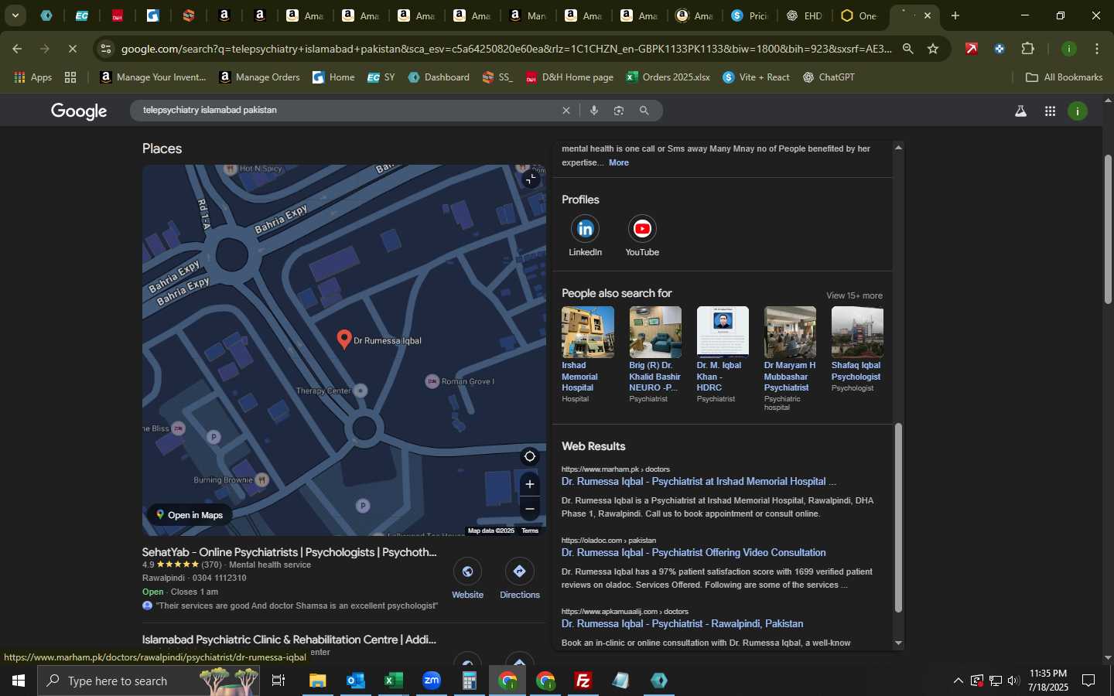Image resolution: width=1114 pixels, height=696 pixels.
Task: Switch to the One tab
Action: [859, 15]
